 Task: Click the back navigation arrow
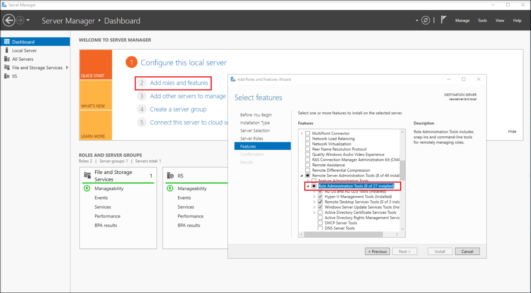[x=9, y=20]
